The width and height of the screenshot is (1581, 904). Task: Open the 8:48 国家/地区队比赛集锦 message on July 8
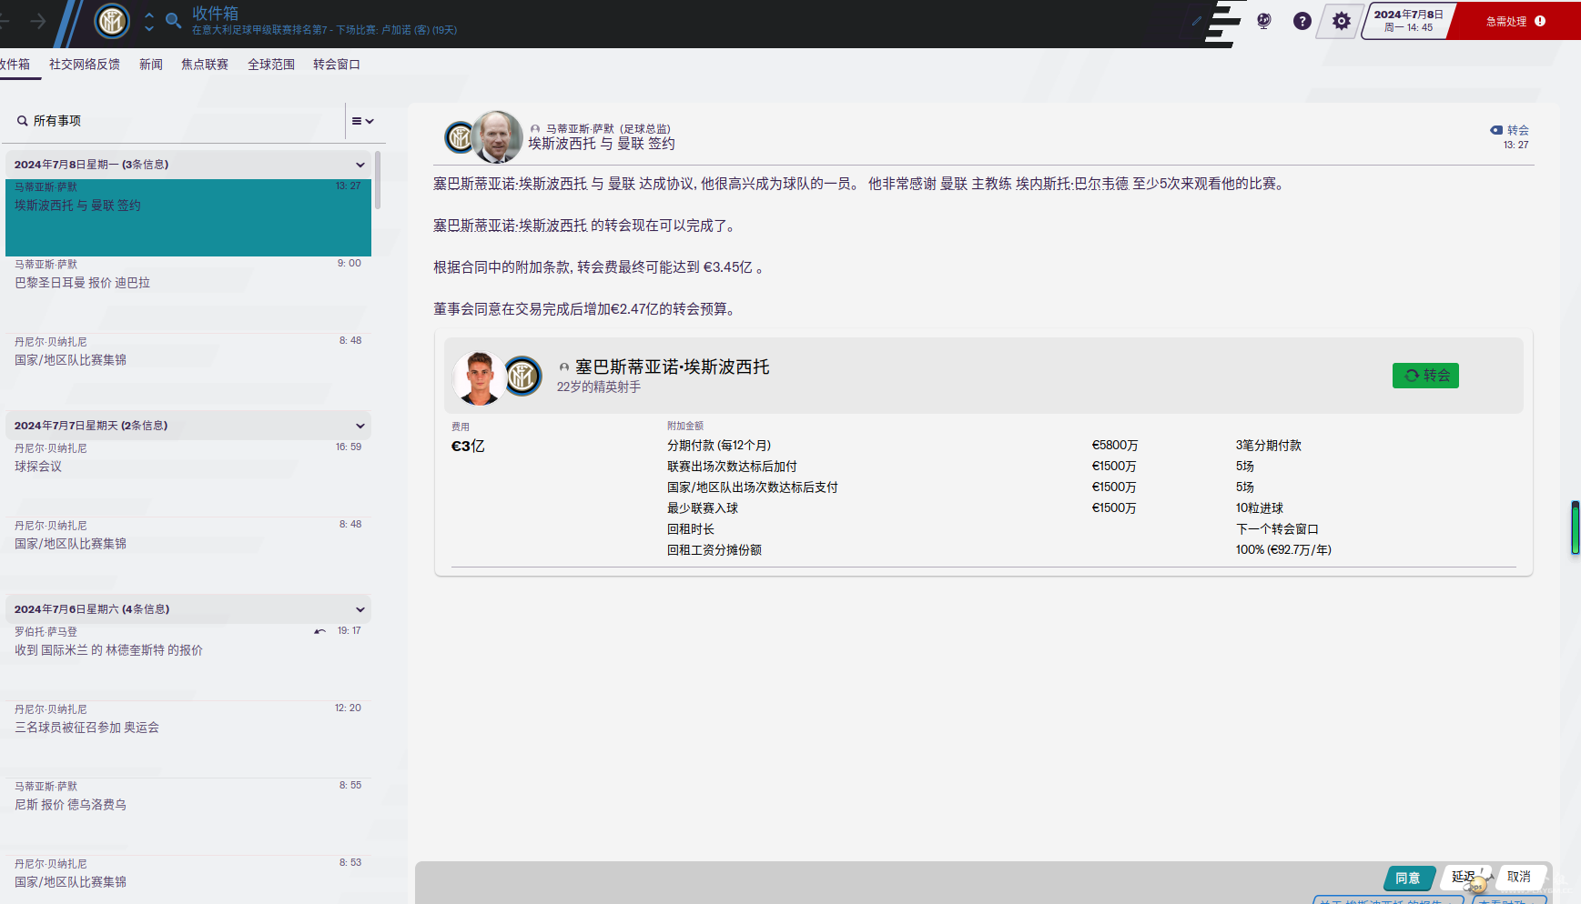pyautogui.click(x=188, y=372)
